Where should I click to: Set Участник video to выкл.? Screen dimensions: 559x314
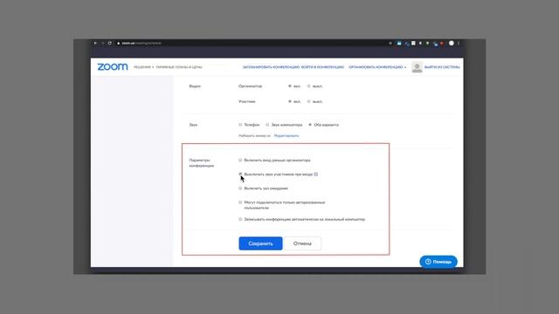tap(309, 101)
